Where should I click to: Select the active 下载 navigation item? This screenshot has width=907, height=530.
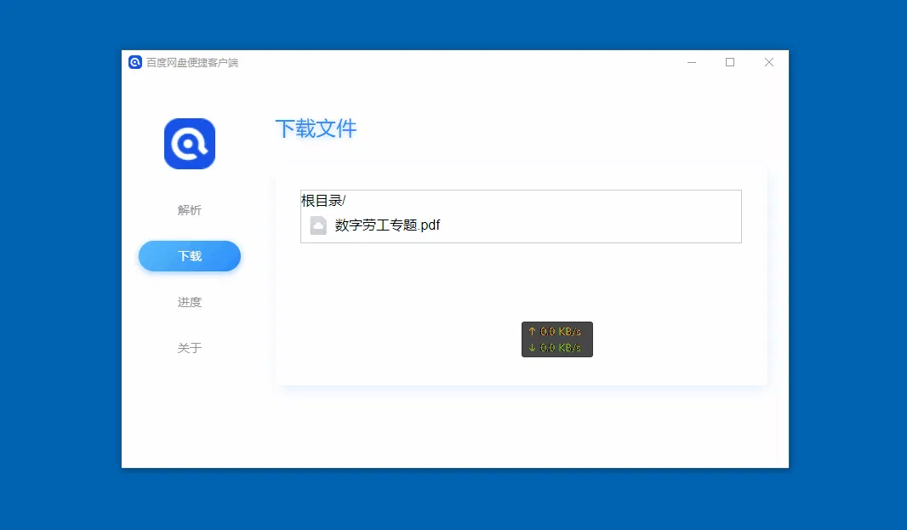(189, 256)
